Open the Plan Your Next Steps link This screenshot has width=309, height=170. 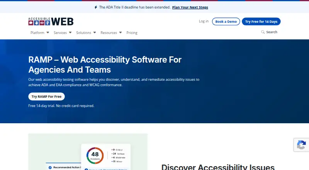click(x=190, y=7)
